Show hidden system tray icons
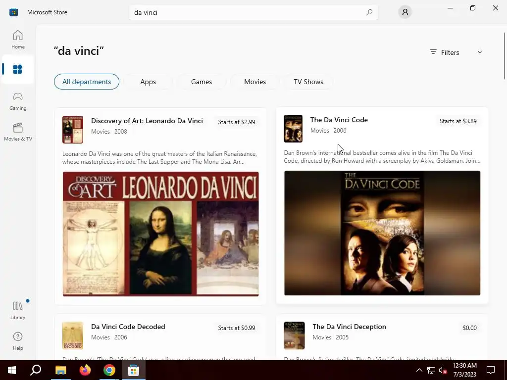The width and height of the screenshot is (507, 380). (x=419, y=370)
